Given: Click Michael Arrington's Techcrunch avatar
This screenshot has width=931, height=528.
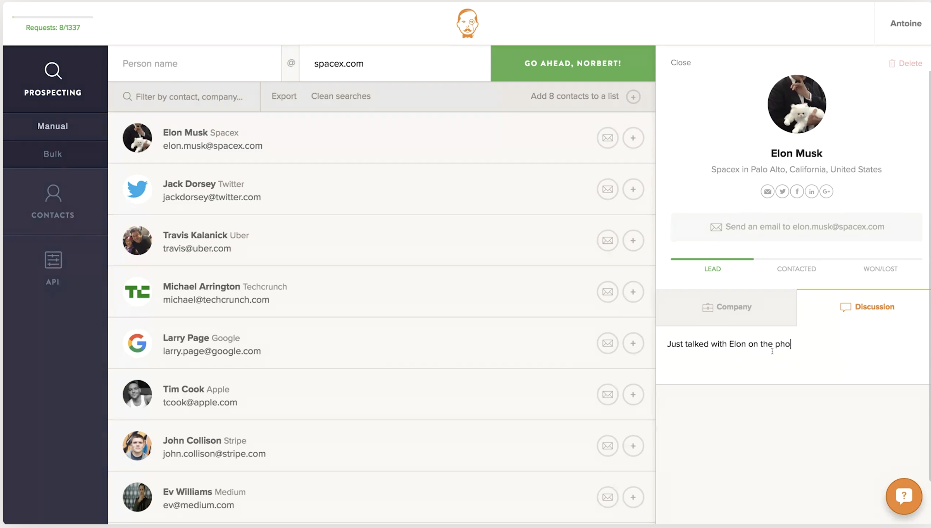Looking at the screenshot, I should tap(137, 292).
